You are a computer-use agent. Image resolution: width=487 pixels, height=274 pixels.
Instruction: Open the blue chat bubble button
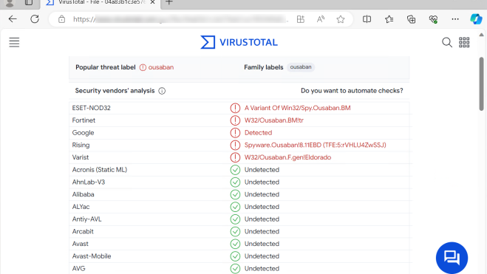[x=452, y=258]
